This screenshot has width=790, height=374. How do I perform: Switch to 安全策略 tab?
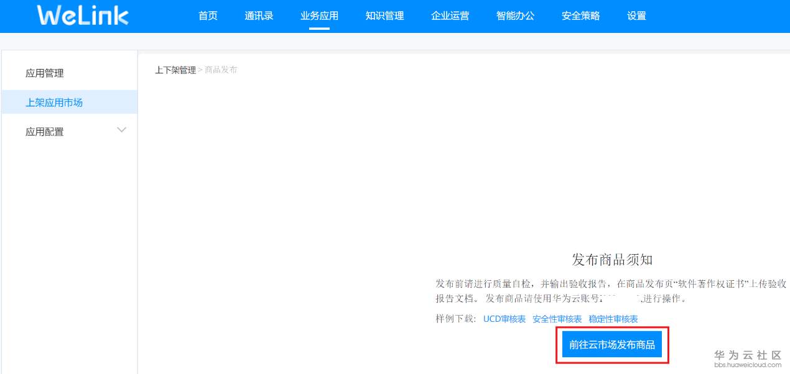coord(580,16)
